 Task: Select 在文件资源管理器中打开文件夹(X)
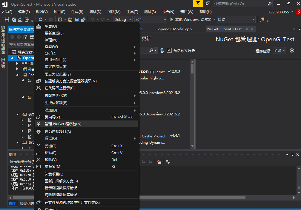pyautogui.click(x=86, y=203)
